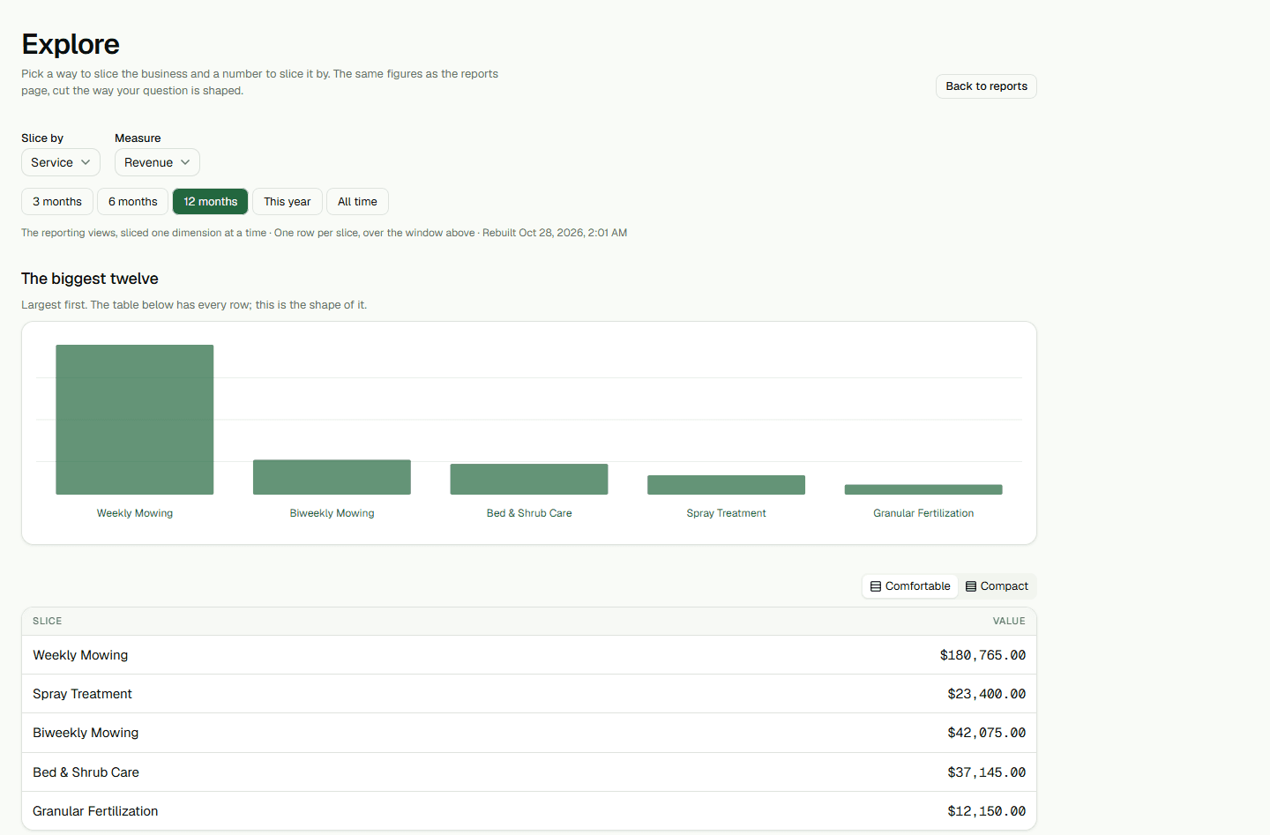Choose the All time window

pyautogui.click(x=357, y=201)
